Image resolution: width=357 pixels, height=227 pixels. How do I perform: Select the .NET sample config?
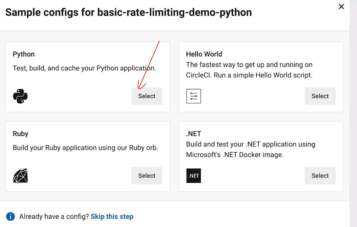tap(320, 176)
